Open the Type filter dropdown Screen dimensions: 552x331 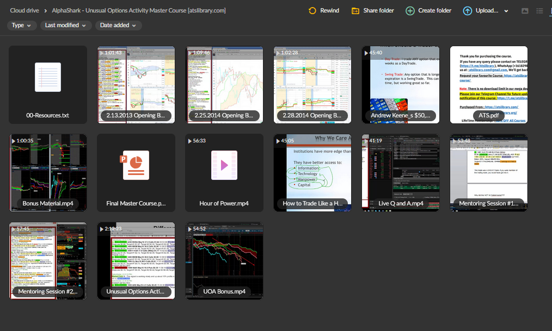tap(21, 26)
